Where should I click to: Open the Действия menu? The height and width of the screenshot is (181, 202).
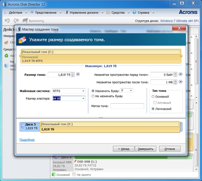click(15, 13)
